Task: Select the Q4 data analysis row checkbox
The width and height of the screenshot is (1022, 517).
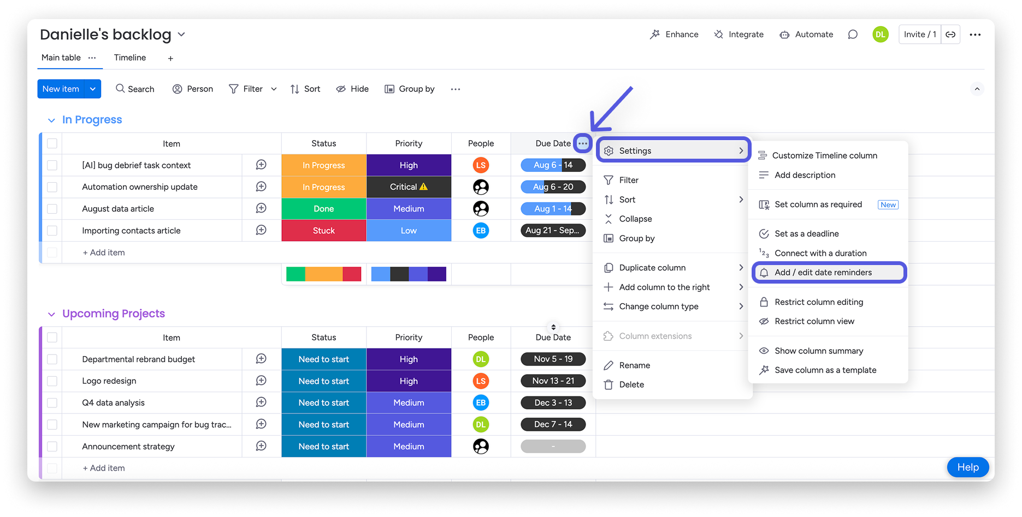Action: pyautogui.click(x=52, y=403)
